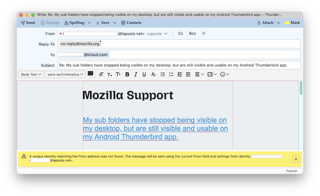Add a Cc field

180,33
